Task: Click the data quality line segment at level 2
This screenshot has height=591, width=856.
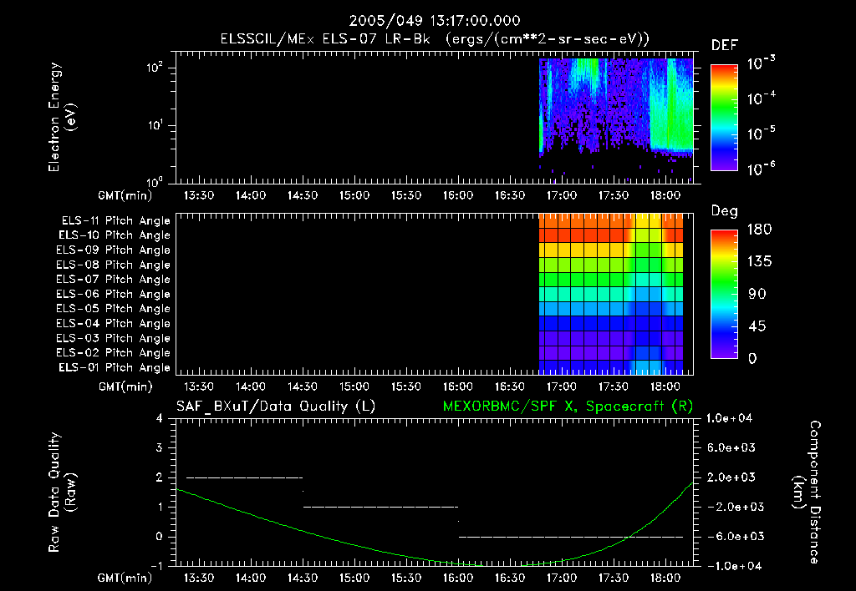Action: (x=245, y=477)
